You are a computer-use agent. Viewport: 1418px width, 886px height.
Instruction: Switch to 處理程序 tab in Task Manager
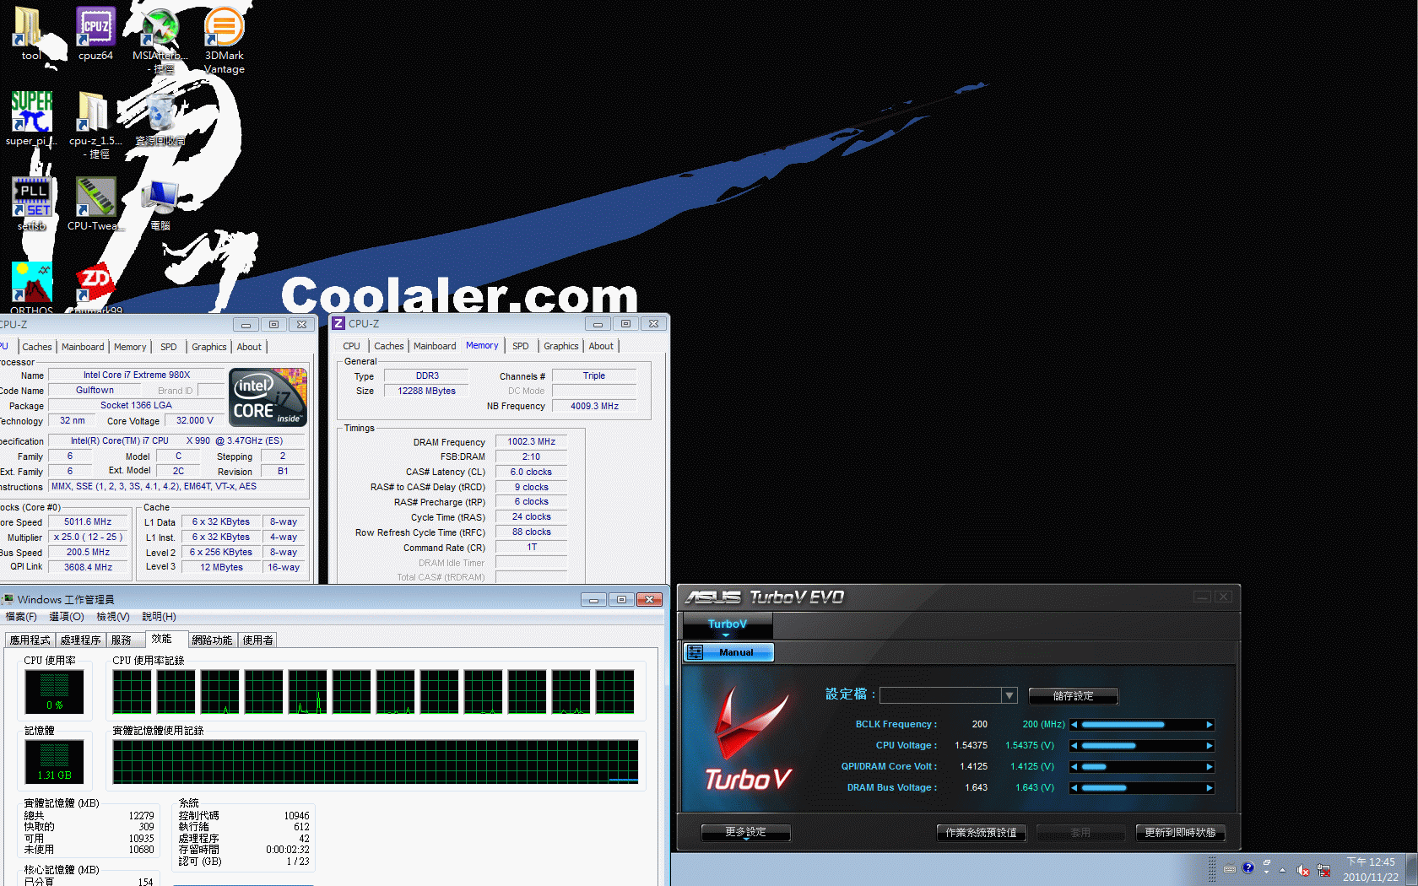[x=81, y=640]
